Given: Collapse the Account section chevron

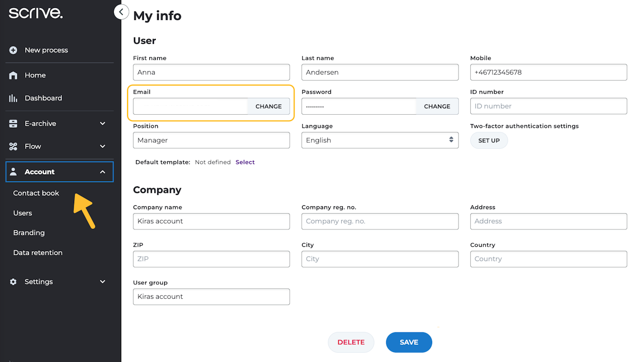Looking at the screenshot, I should 102,172.
